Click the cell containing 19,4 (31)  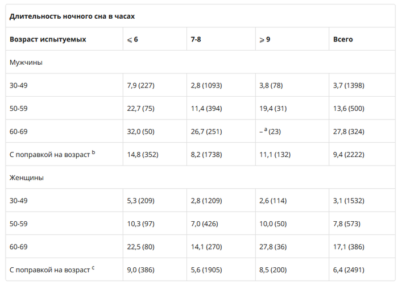273,108
